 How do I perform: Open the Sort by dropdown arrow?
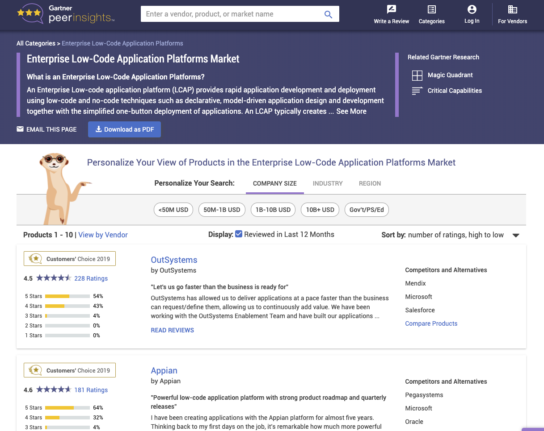click(516, 236)
